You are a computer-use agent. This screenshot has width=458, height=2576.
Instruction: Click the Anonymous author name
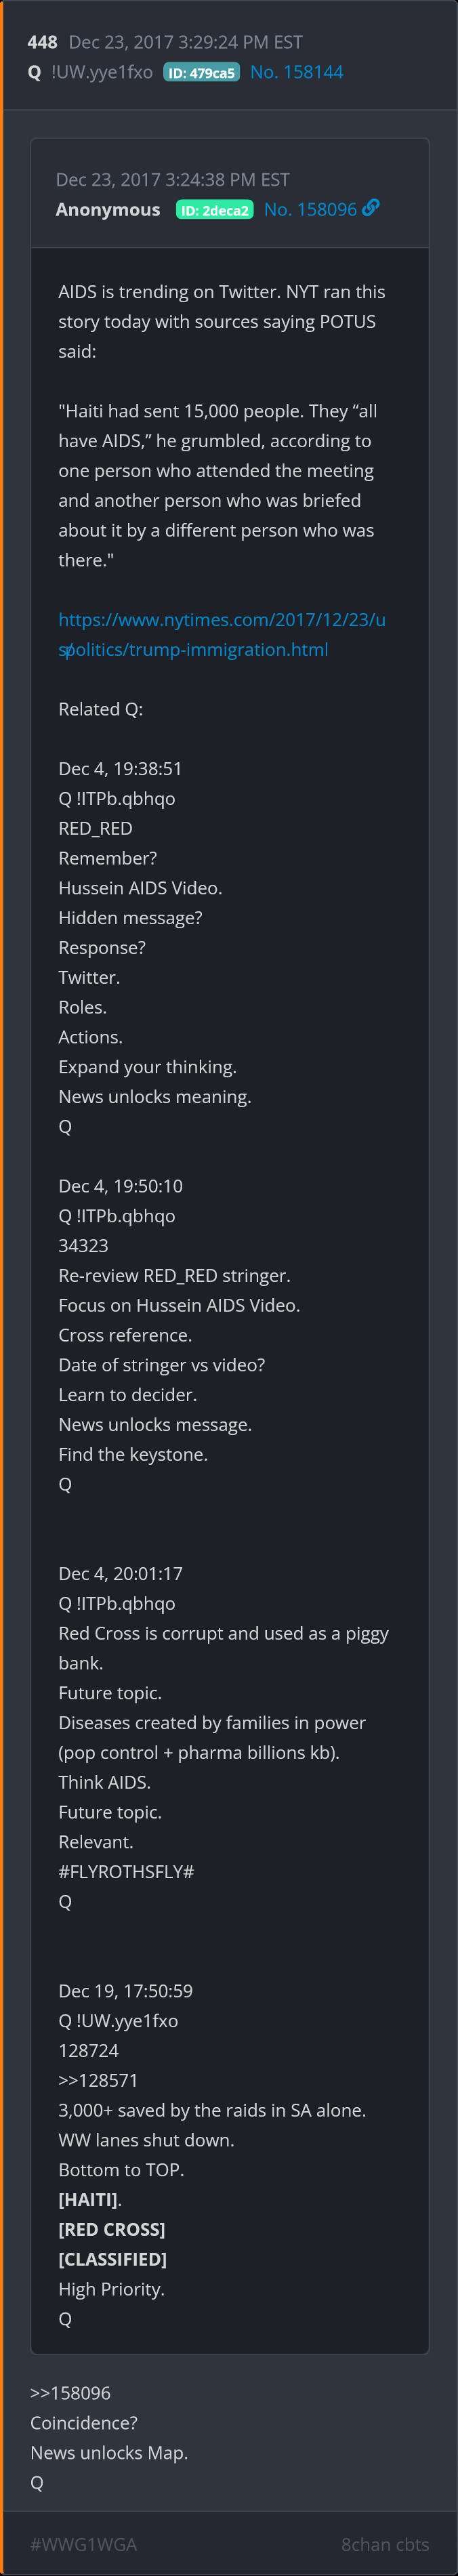coord(108,209)
